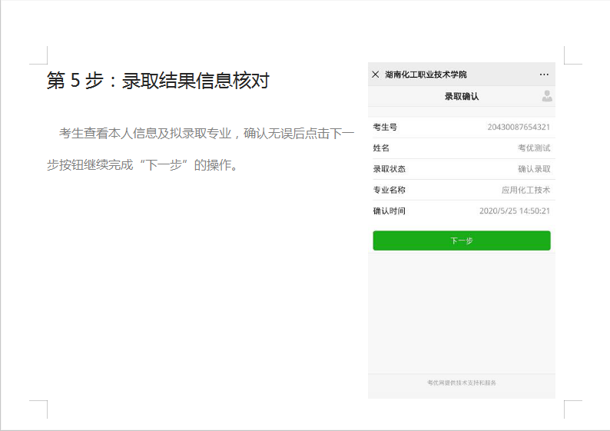Open the three-dot more options menu
The width and height of the screenshot is (610, 431).
click(544, 75)
